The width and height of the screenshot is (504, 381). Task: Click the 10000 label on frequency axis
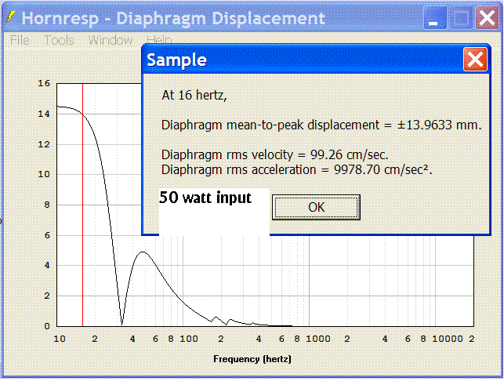point(448,339)
